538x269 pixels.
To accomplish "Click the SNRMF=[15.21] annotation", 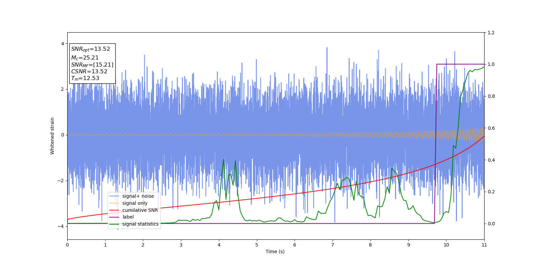I will point(92,65).
